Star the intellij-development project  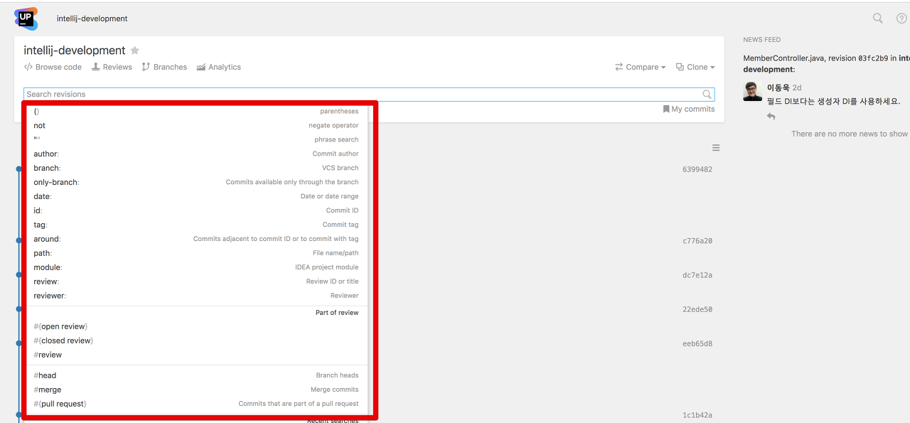point(135,50)
